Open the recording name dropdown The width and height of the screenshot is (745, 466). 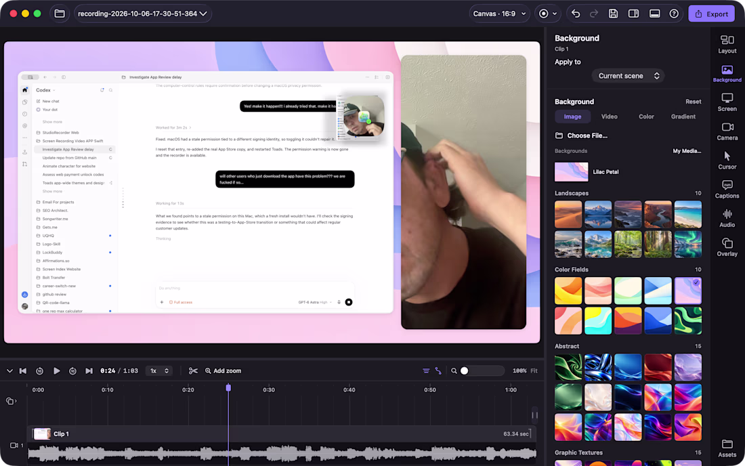142,14
